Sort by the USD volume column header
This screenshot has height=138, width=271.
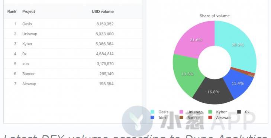(x=103, y=11)
